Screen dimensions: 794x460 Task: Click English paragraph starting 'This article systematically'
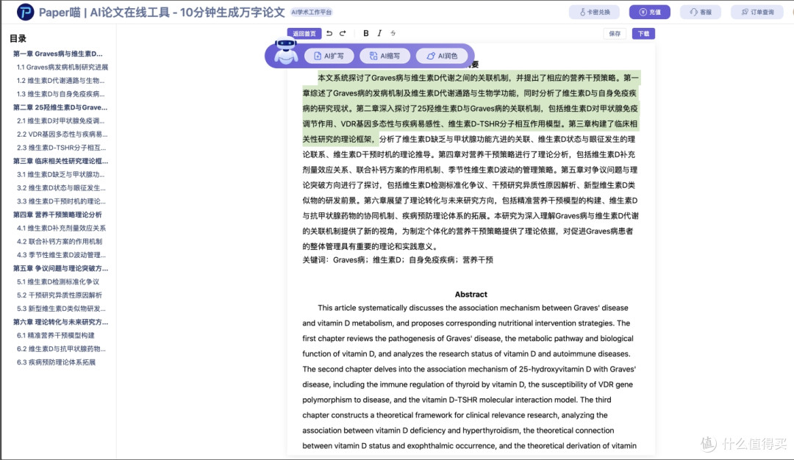point(469,377)
